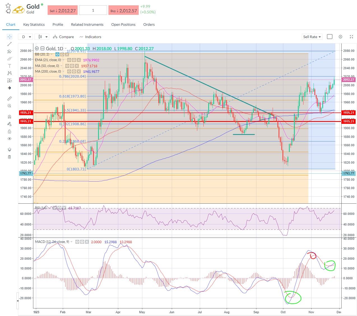Click the Buy 2,012.57 button
This screenshot has width=357, height=316.
coord(124,10)
